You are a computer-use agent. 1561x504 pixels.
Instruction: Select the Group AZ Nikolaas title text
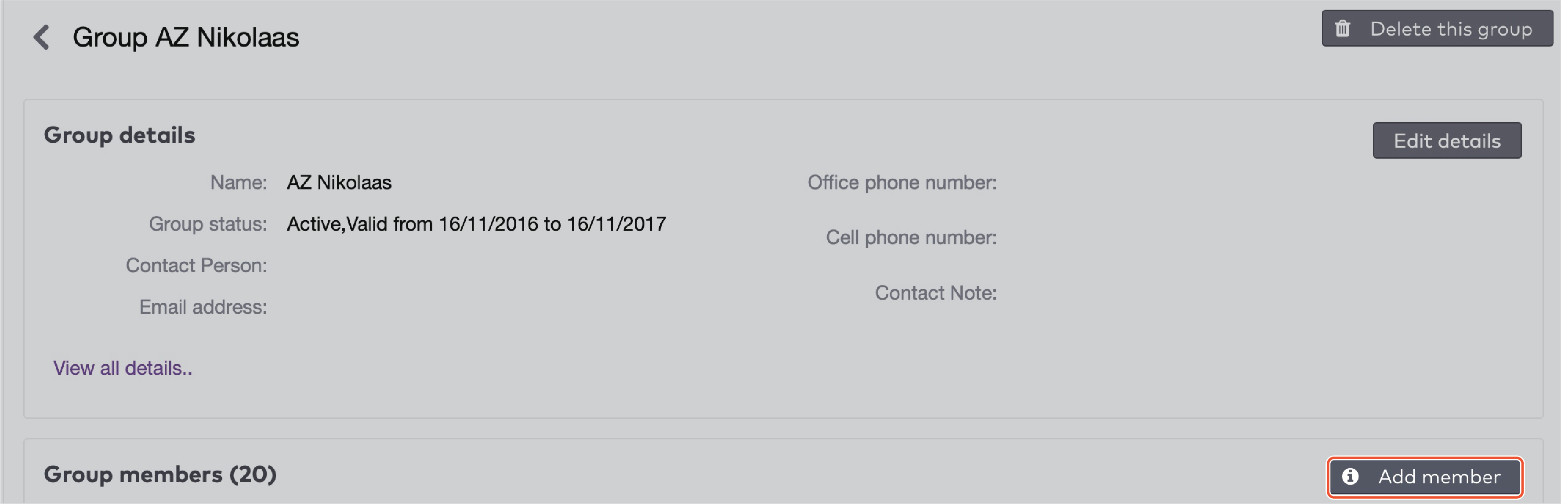tap(185, 37)
